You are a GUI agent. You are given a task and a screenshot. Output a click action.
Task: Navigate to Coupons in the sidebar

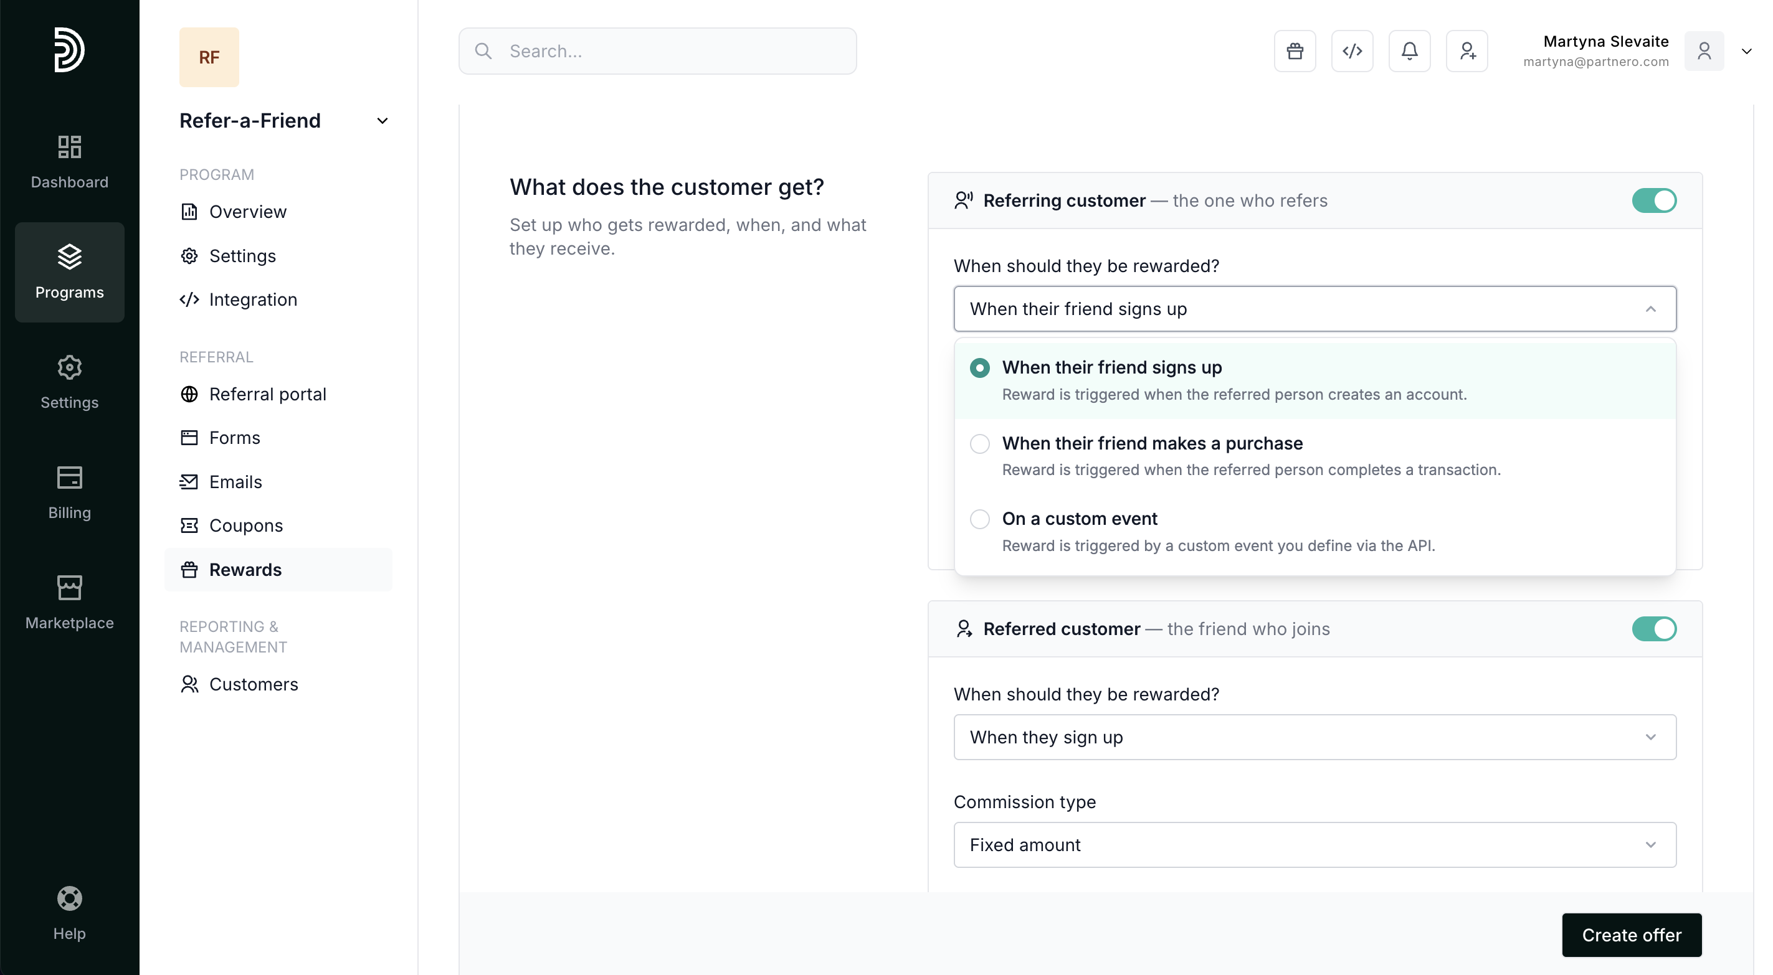tap(245, 525)
